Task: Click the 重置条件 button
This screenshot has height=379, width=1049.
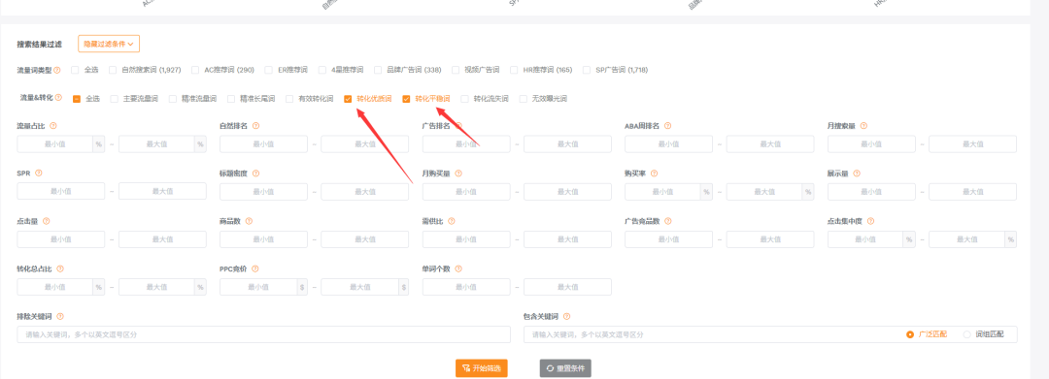Action: click(x=565, y=368)
